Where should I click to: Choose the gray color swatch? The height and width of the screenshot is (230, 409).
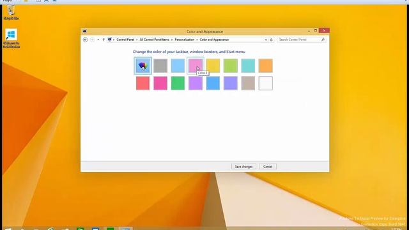(160, 66)
